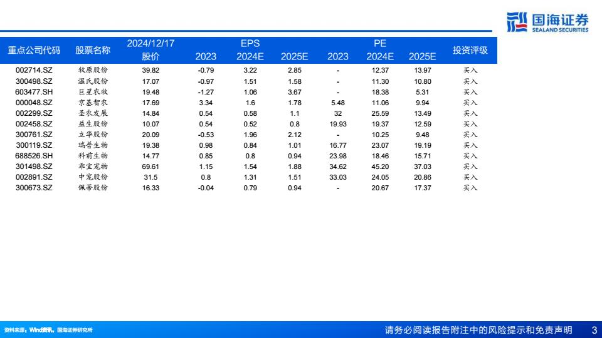Click 2024E PE value 25.59
Viewport: 602px width, 338px height.
[x=380, y=113]
